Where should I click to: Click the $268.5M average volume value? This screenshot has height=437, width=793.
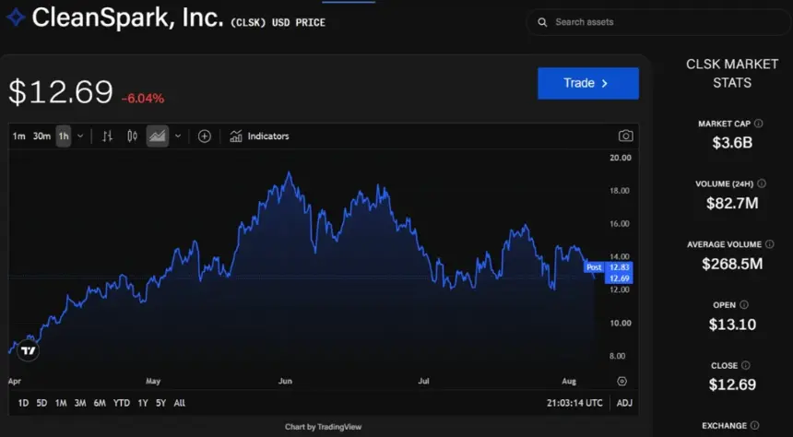[732, 264]
